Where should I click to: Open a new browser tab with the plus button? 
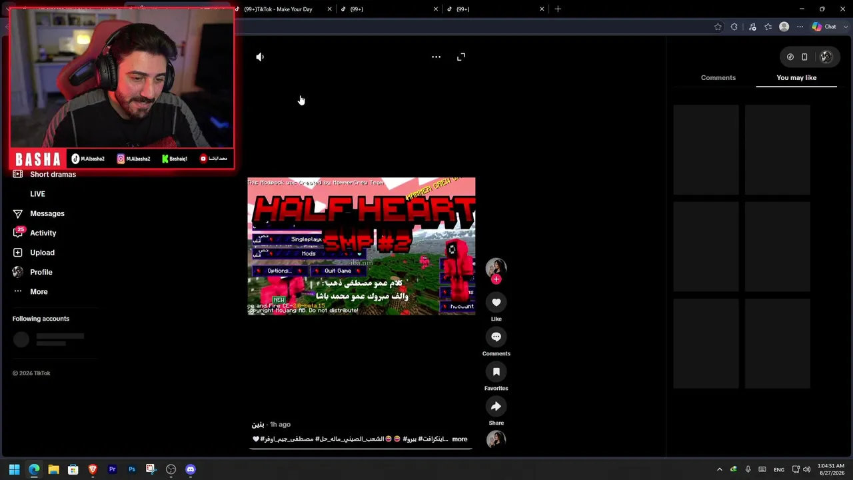(x=558, y=9)
